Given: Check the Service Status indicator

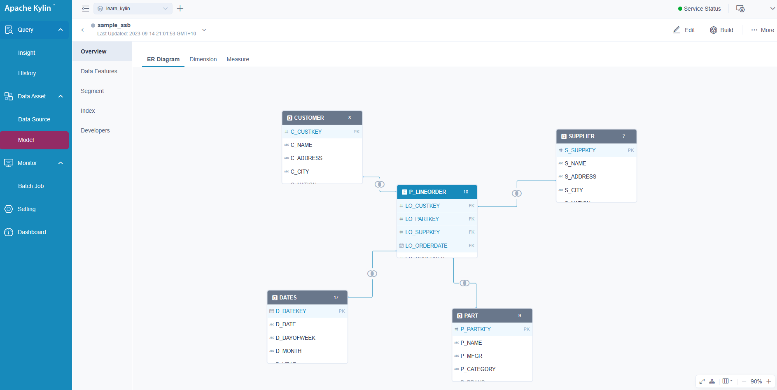Looking at the screenshot, I should pyautogui.click(x=699, y=9).
